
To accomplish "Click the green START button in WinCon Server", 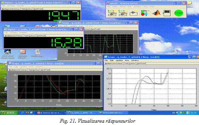I will 179,13.
